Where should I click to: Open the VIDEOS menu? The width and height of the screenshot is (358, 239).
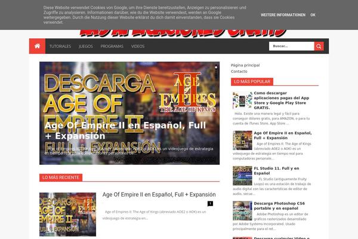point(138,46)
